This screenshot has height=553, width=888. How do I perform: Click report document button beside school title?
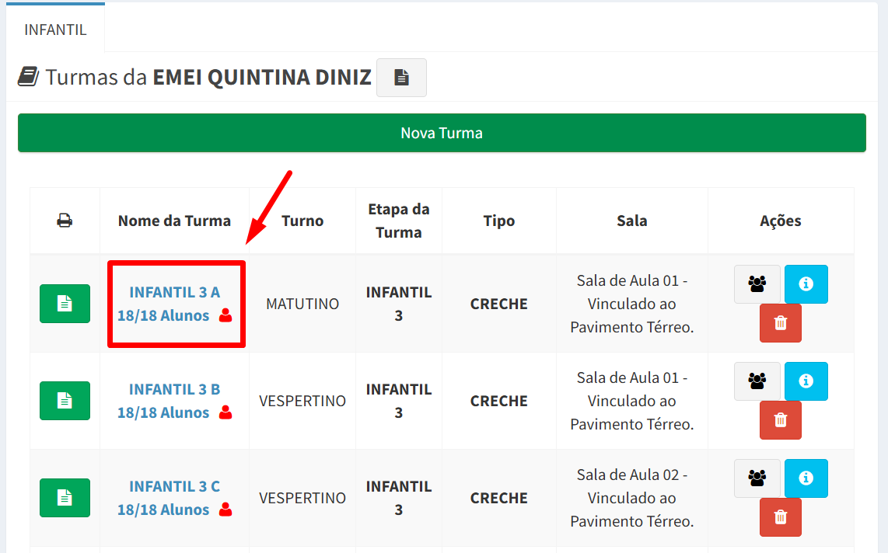click(x=401, y=78)
